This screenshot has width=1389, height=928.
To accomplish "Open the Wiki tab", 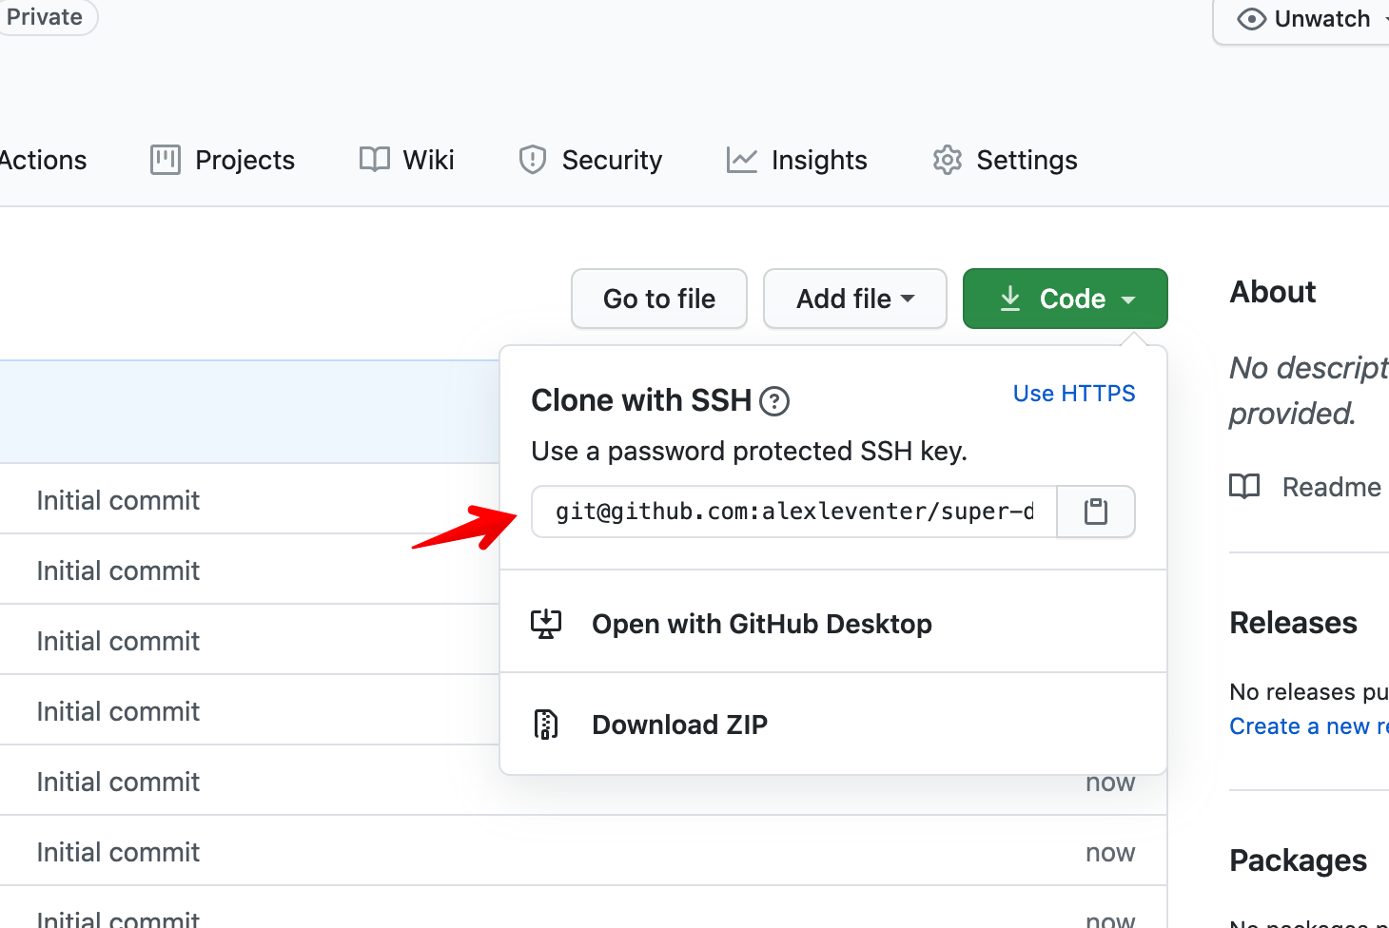I will click(407, 160).
